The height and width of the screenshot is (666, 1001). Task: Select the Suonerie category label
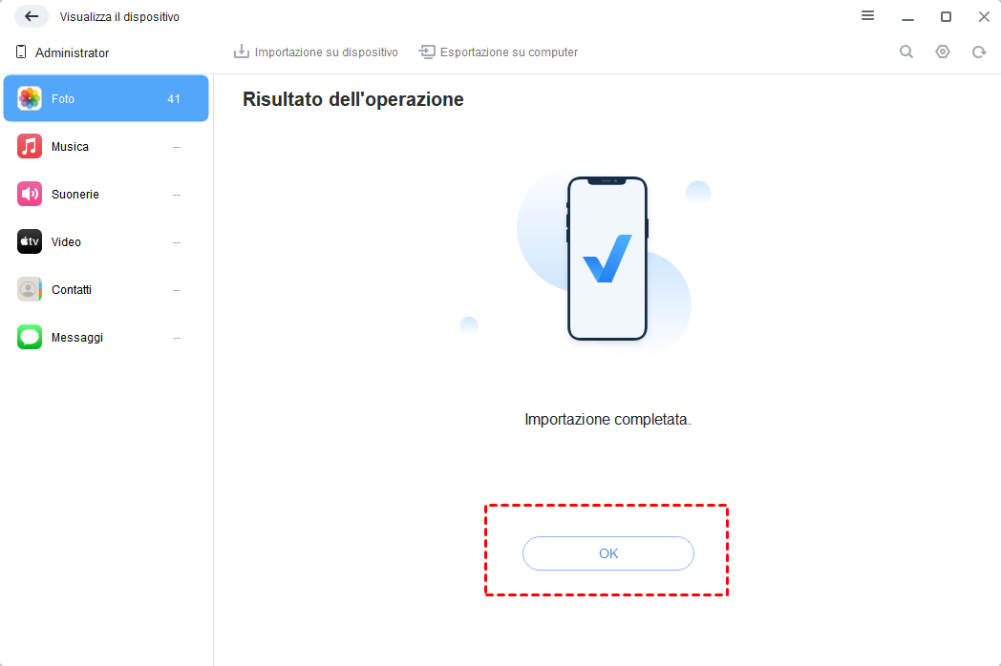tap(75, 194)
